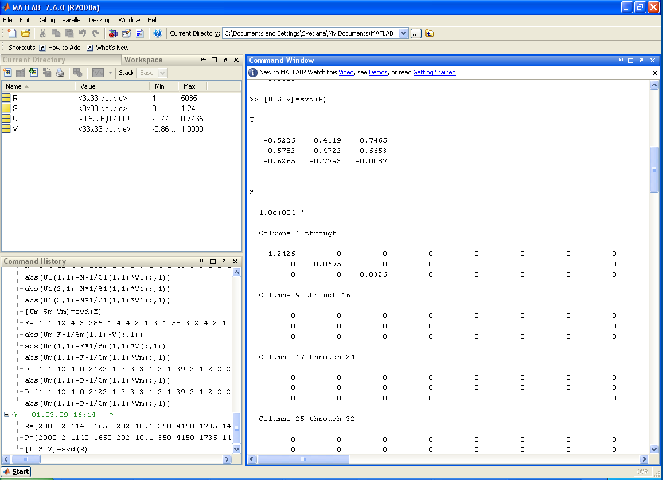
Task: Open the GUIDE GUI builder icon
Action: tap(126, 33)
